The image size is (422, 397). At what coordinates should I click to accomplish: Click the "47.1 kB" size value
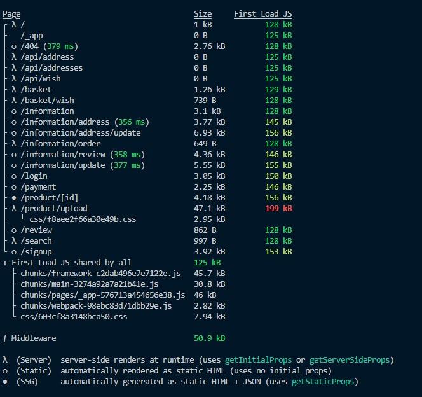(x=209, y=209)
